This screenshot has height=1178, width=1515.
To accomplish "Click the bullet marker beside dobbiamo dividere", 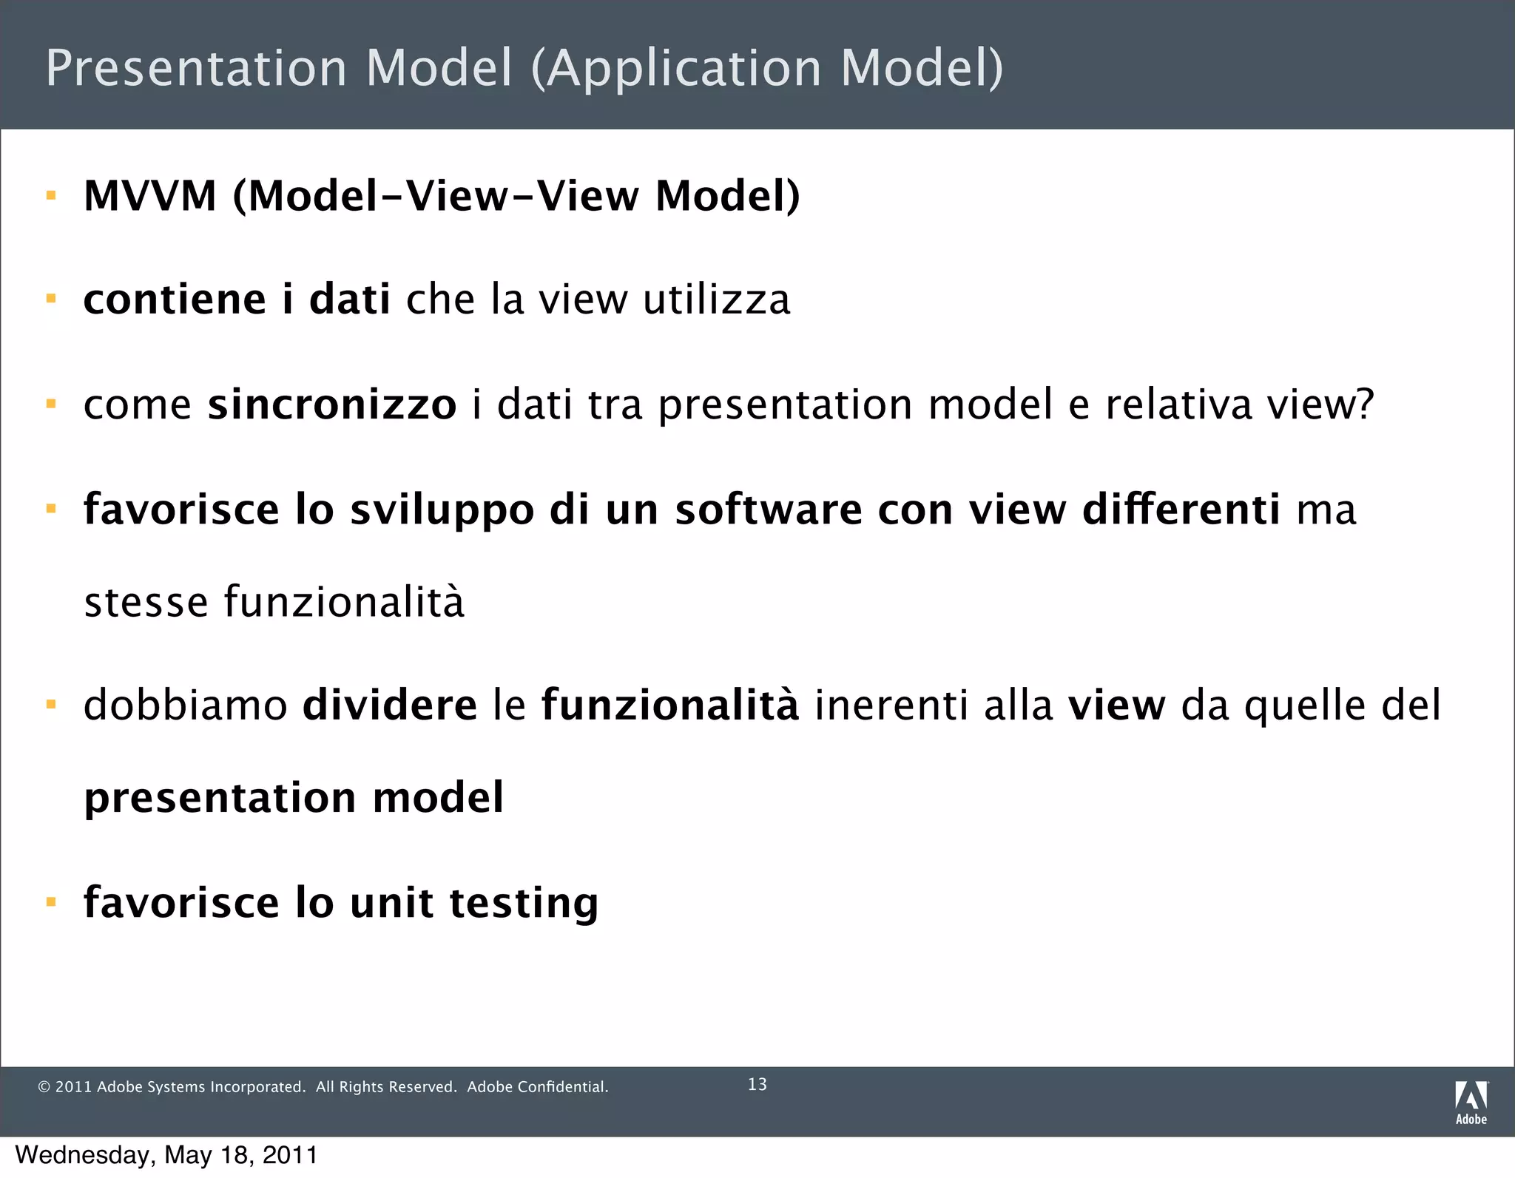I will click(51, 705).
